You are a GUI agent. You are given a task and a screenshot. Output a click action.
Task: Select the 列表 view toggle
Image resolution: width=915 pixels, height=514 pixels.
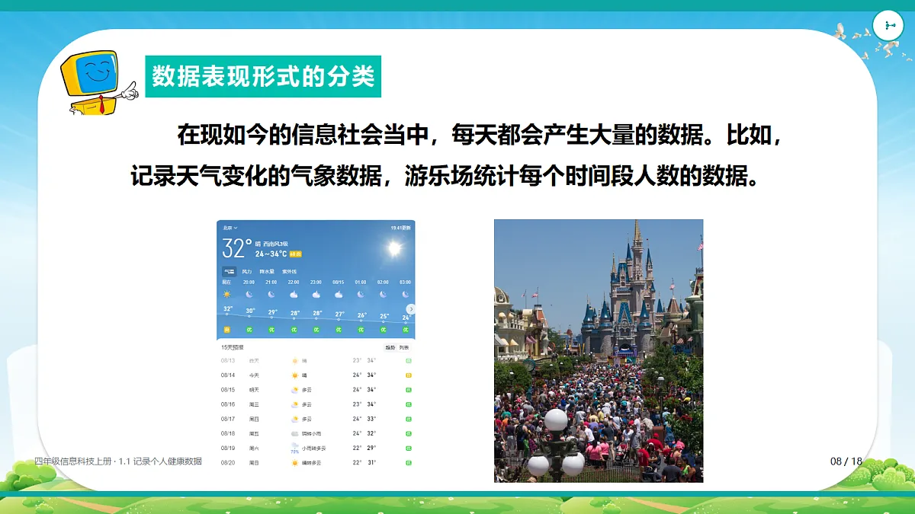pos(404,347)
